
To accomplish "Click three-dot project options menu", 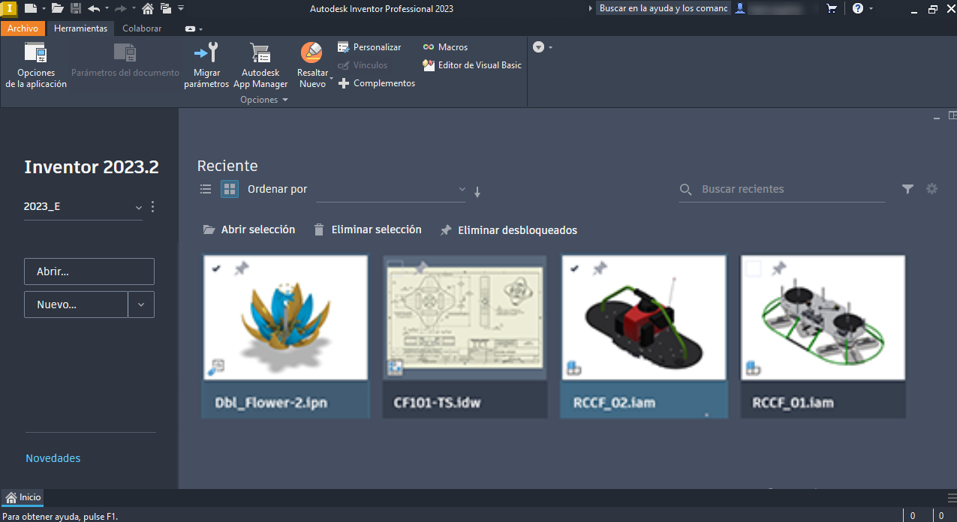I will tap(153, 207).
